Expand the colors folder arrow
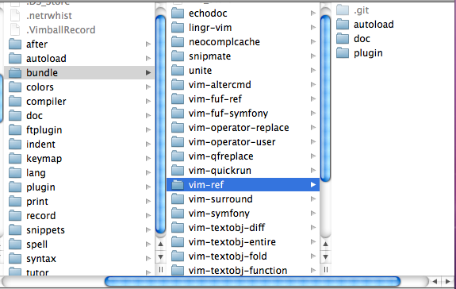This screenshot has width=456, height=289. [148, 87]
